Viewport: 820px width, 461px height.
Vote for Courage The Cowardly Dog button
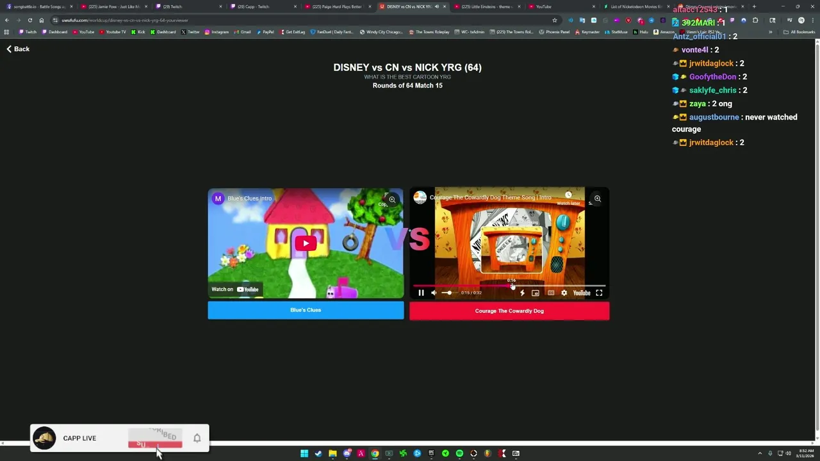[509, 311]
